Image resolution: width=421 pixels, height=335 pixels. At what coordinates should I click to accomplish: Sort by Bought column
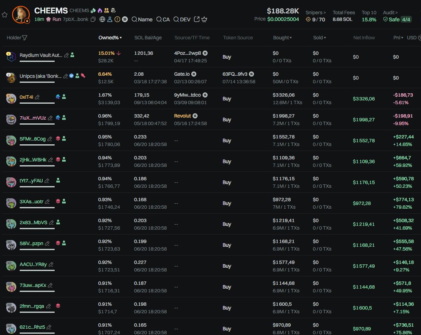(282, 38)
